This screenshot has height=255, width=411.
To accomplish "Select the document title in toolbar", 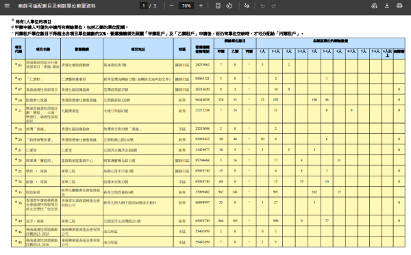I will coord(57,5).
